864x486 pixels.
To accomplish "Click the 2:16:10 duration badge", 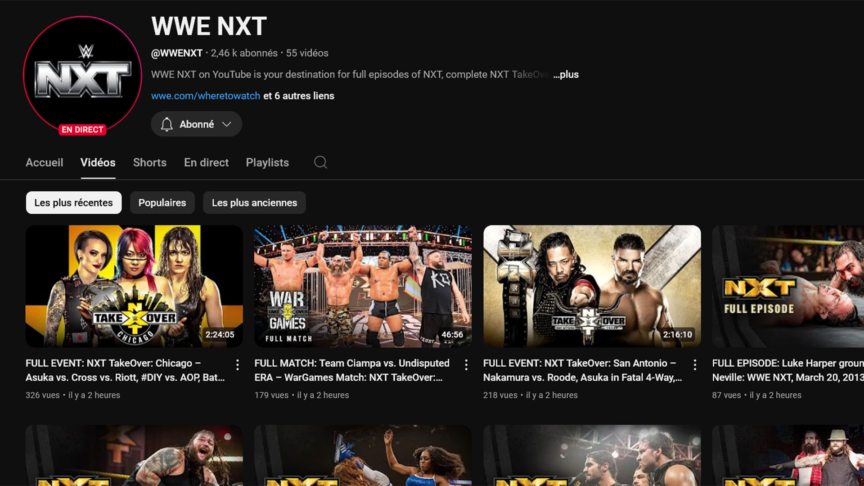I will [678, 334].
